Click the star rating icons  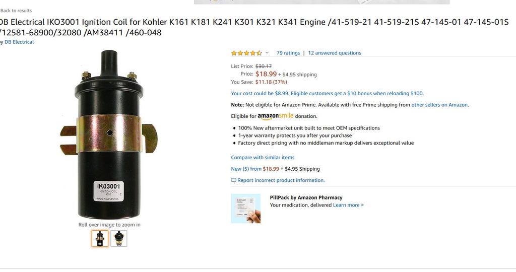pos(246,53)
